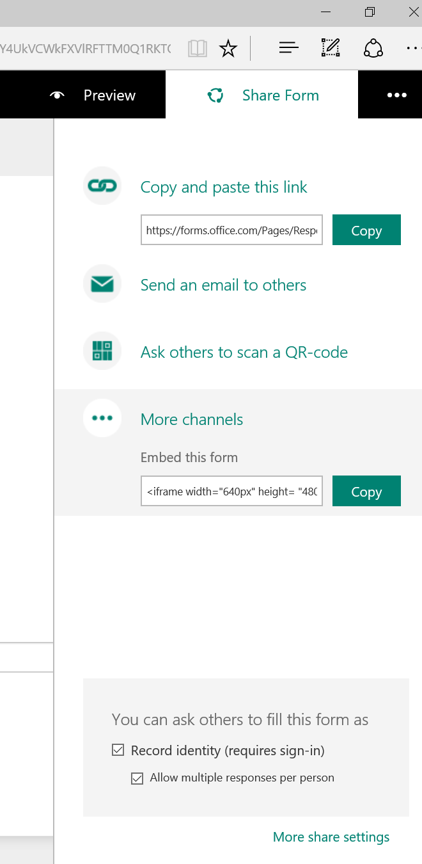Open Edge browser More actions menu

[413, 48]
